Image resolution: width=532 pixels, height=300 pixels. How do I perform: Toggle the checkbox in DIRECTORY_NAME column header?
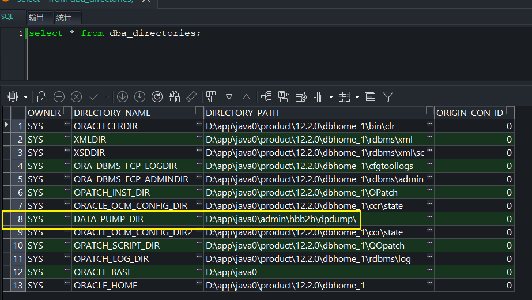(x=199, y=111)
